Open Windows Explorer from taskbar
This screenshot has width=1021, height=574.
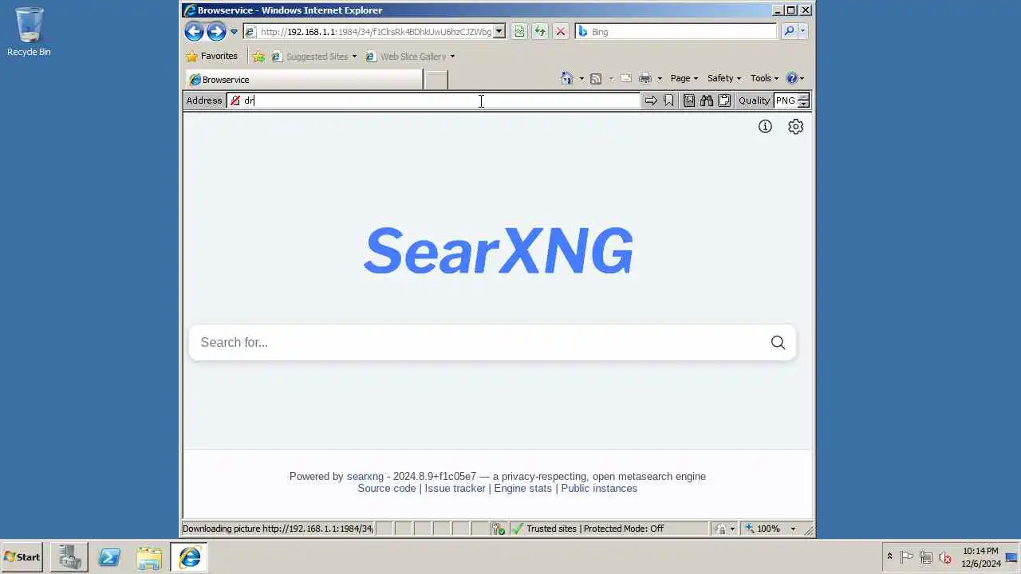(x=149, y=557)
